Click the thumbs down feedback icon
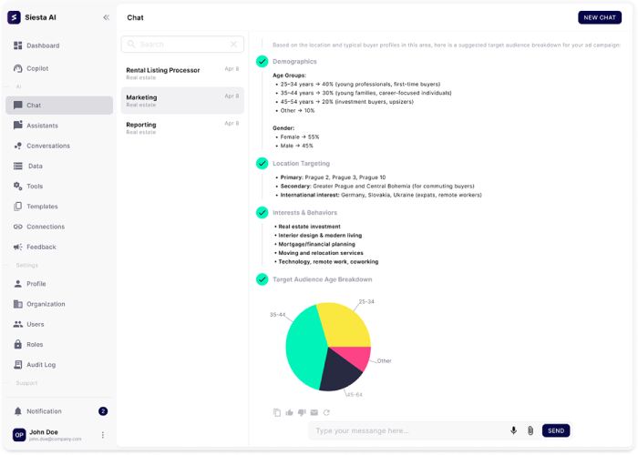This screenshot has height=455, width=638. pyautogui.click(x=302, y=412)
